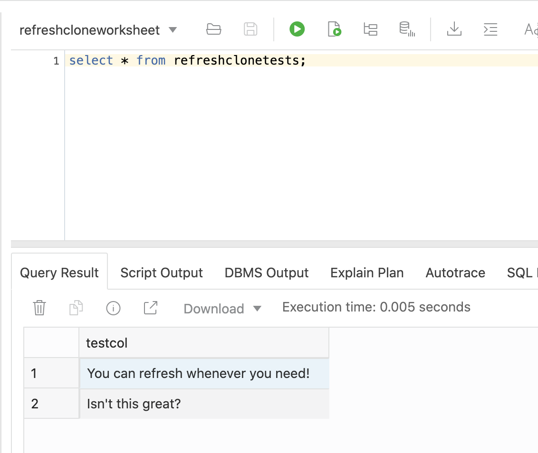Image resolution: width=538 pixels, height=453 pixels.
Task: Click the Explain Plan toolbar icon
Action: pos(370,29)
